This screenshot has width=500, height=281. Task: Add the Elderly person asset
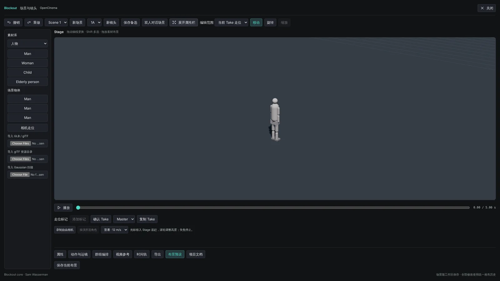(27, 82)
